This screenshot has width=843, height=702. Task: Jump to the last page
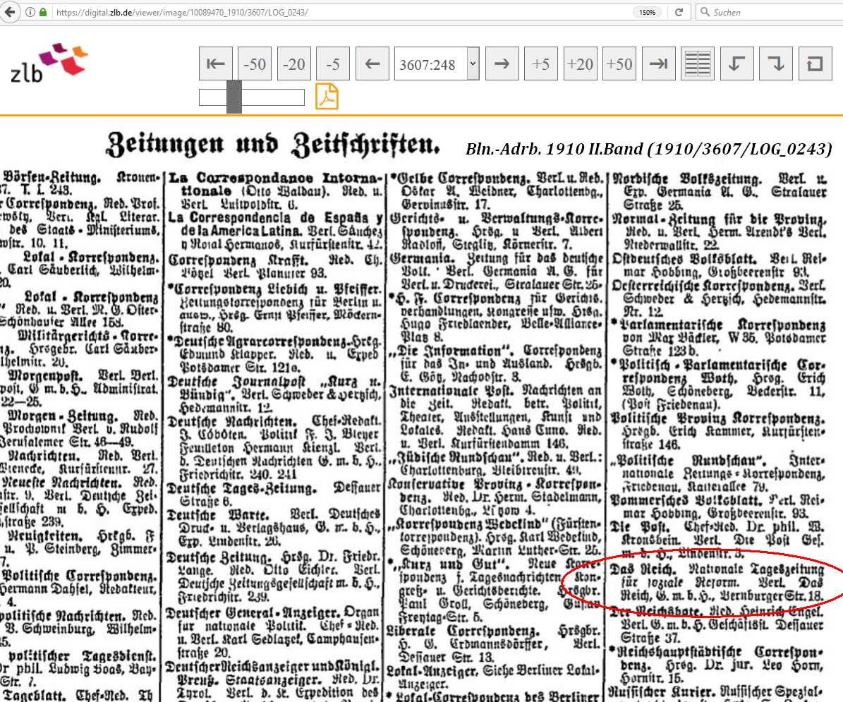658,64
